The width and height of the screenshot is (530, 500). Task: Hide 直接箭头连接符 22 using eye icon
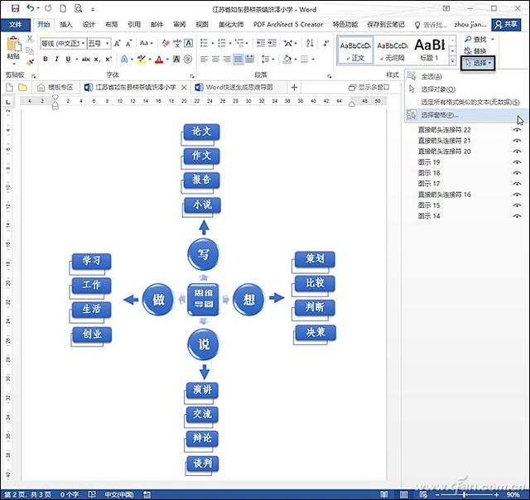pos(518,131)
